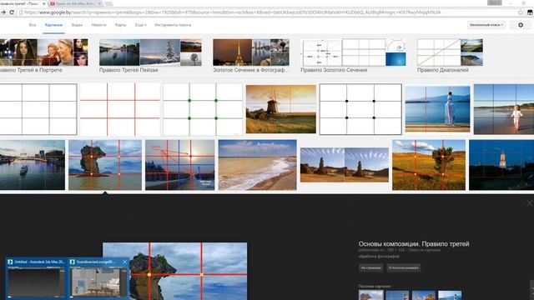Open the city river at dusk thumbnail
Viewport: 534px width, 300px height.
33,165
